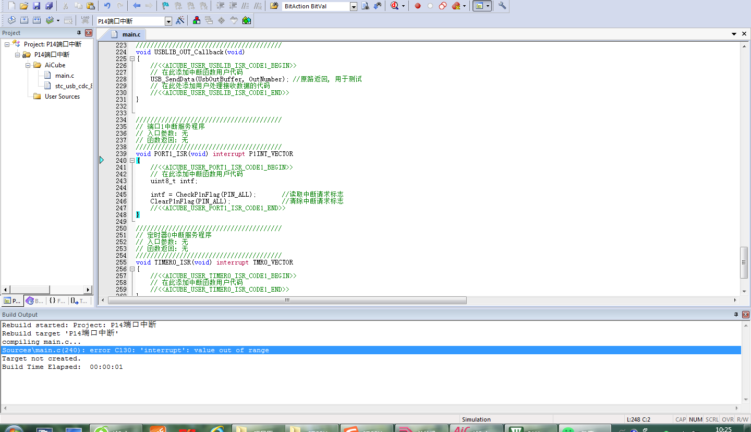Open the P14端口中断 target dropdown
Screen dimensions: 751x432
point(168,21)
